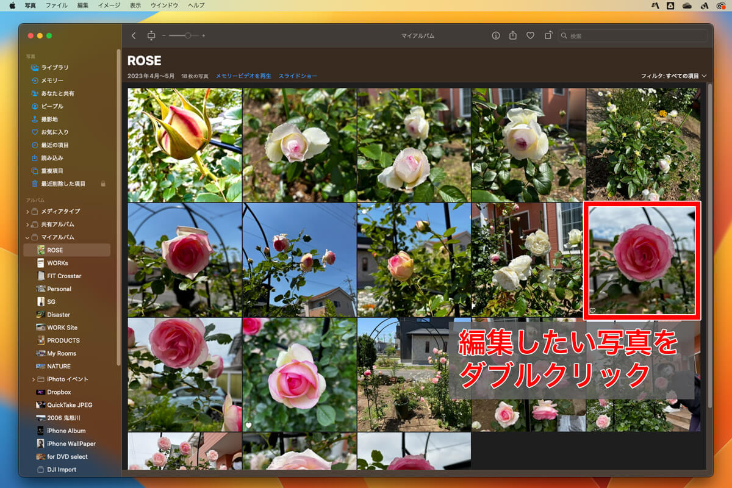
Task: Open the iPhone WallPaper album
Action: pyautogui.click(x=66, y=443)
